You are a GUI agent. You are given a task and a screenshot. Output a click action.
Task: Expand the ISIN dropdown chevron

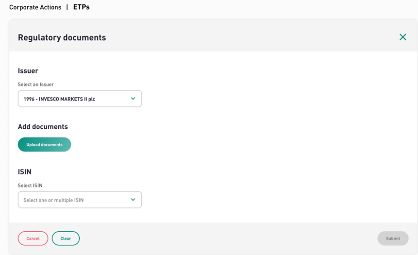[x=133, y=200]
